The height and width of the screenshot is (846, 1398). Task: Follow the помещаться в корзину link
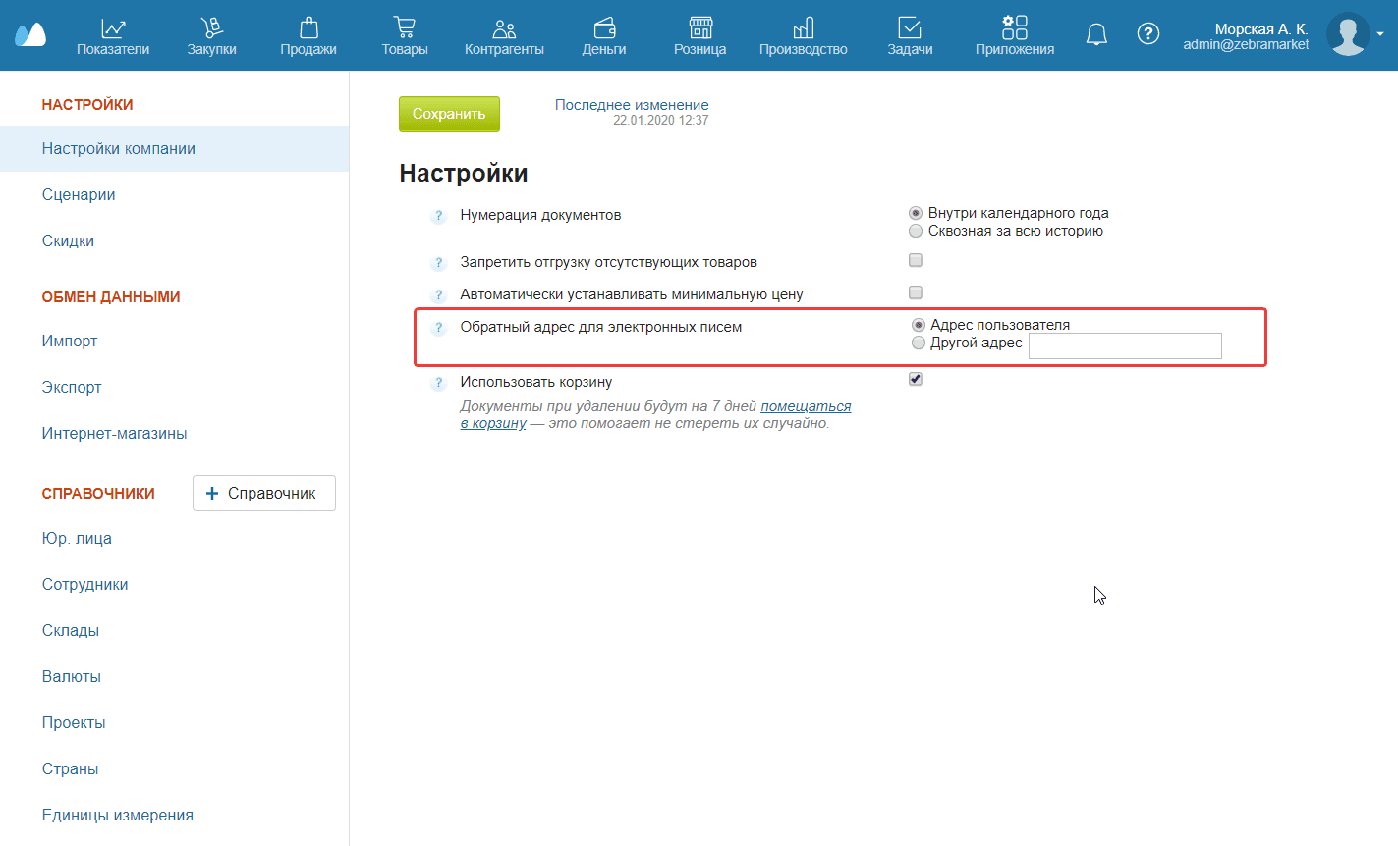806,406
